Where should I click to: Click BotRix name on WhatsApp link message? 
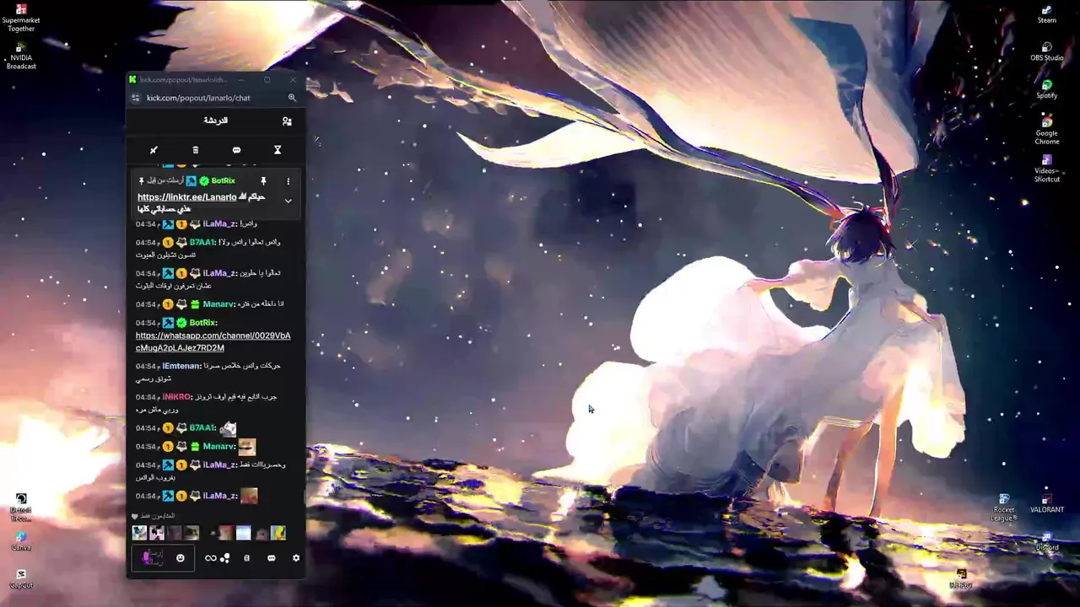tap(203, 323)
